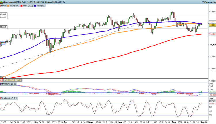
Task: Click the chart icon beside Germany 40 title
Action: click(x=1, y=2)
